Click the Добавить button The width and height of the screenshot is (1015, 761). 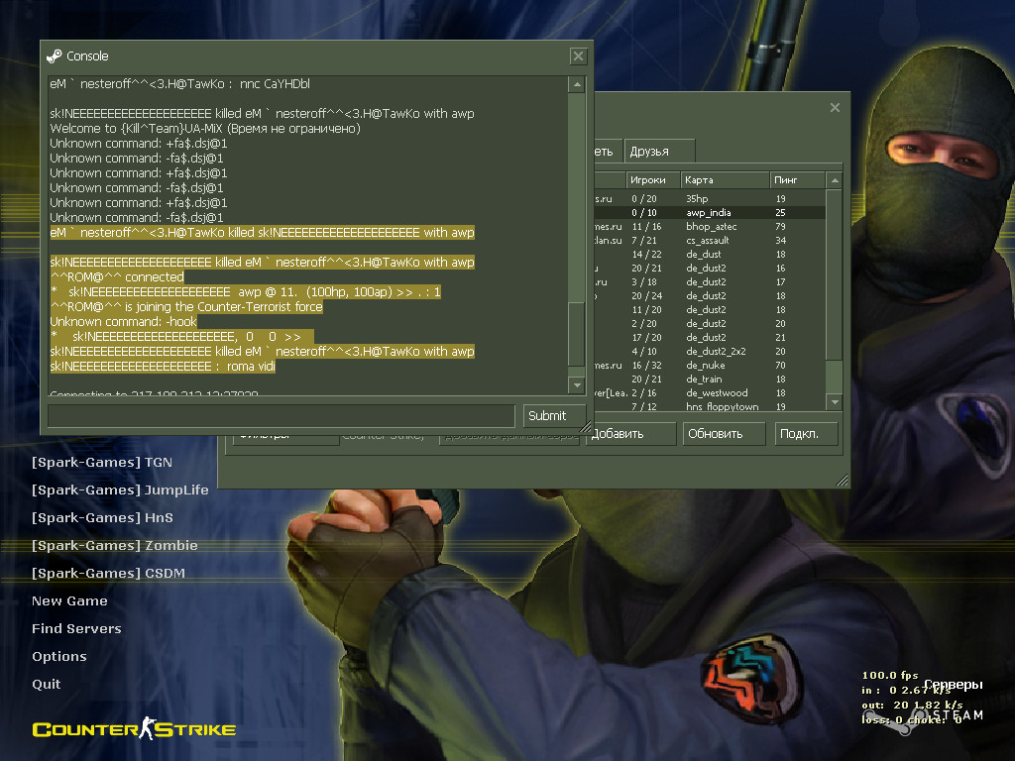tap(631, 434)
